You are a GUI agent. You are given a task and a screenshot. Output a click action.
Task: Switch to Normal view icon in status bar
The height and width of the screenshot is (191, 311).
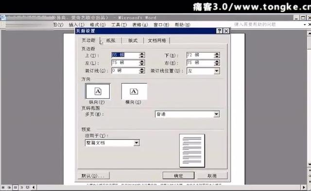click(x=3, y=187)
